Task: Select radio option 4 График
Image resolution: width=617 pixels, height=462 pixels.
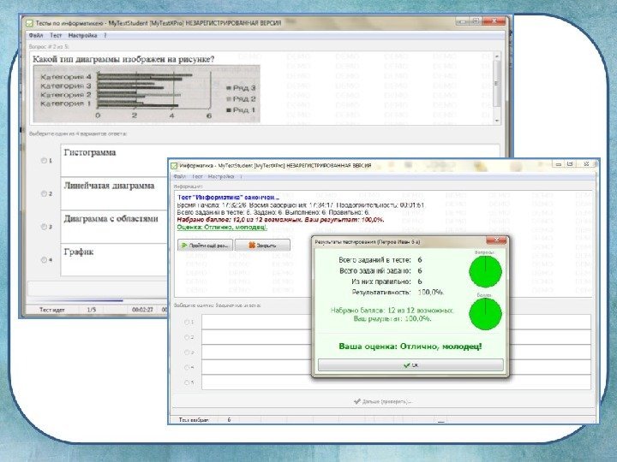Action: pyautogui.click(x=44, y=260)
